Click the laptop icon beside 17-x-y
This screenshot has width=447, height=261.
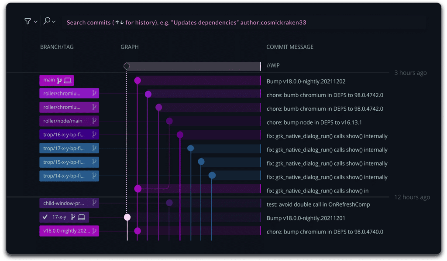(x=81, y=217)
